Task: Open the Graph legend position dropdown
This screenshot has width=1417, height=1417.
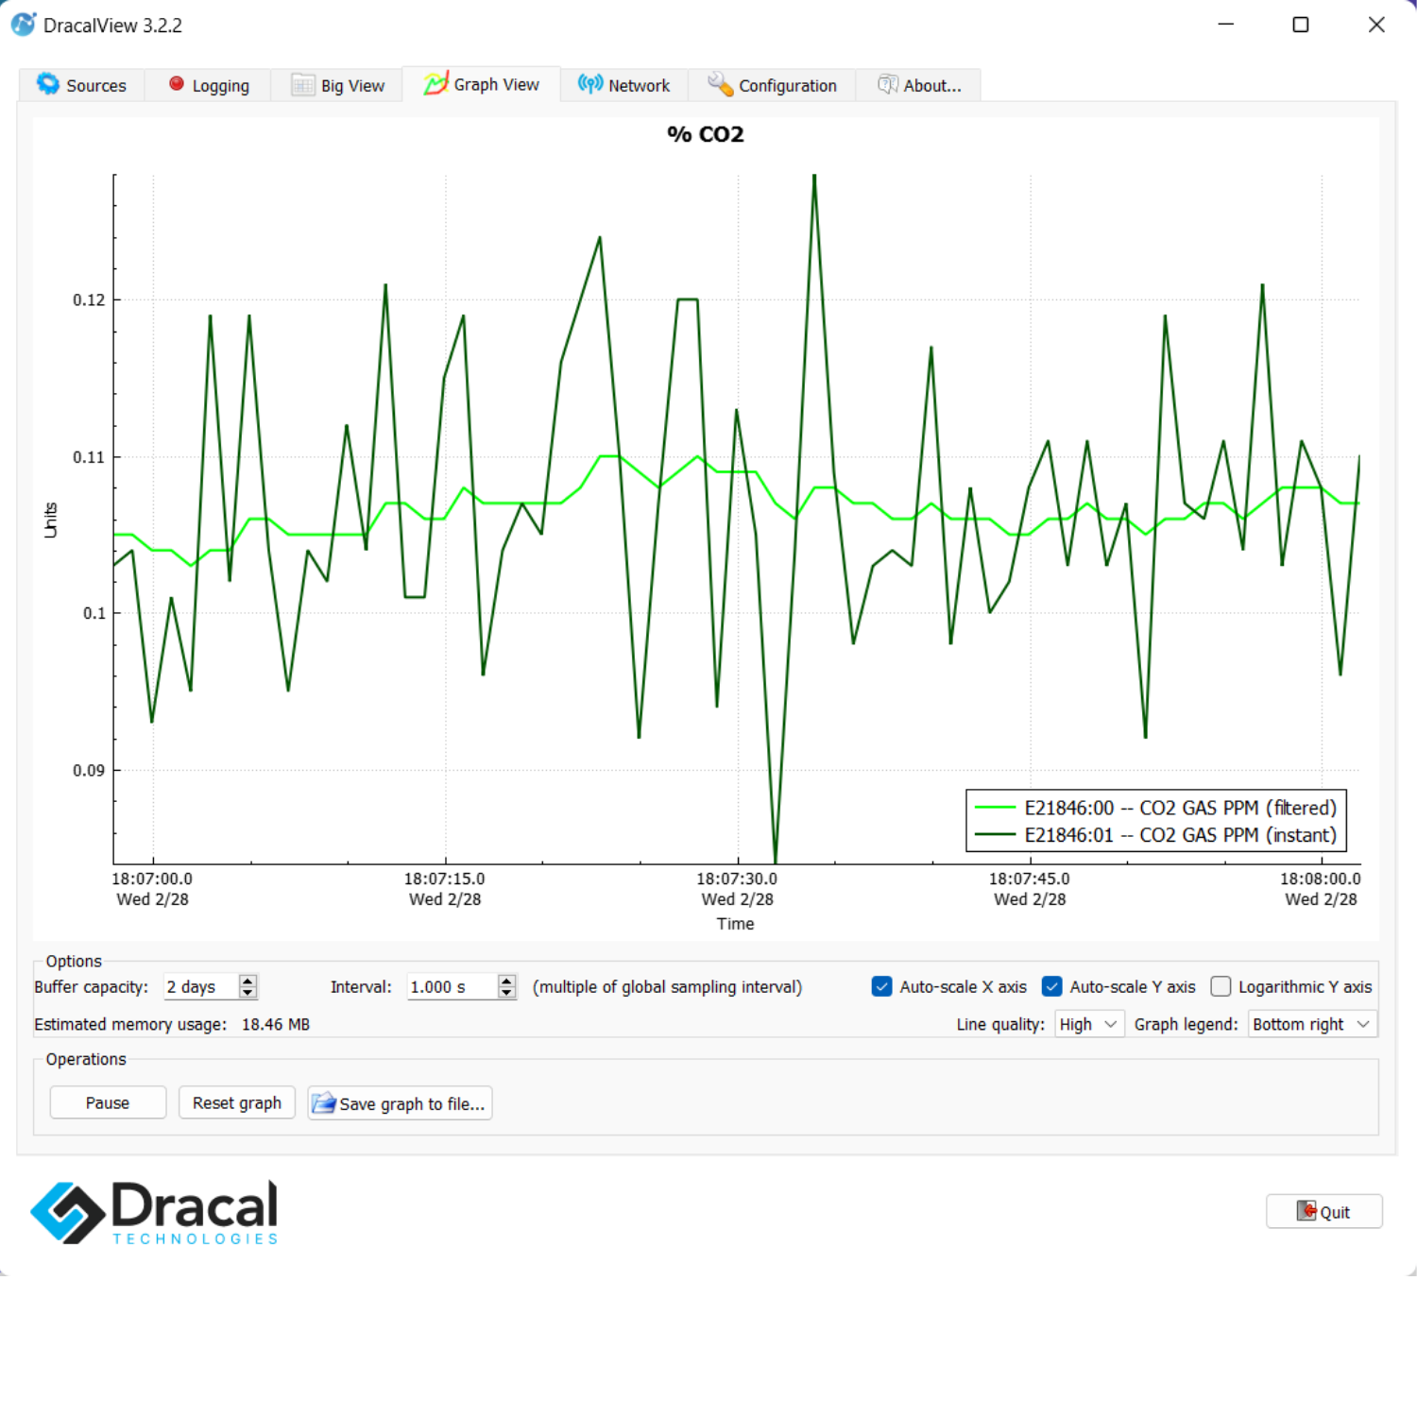Action: pyautogui.click(x=1313, y=1024)
